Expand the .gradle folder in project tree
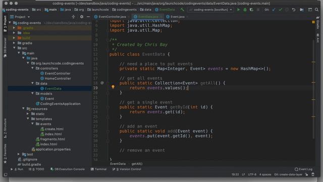Screen dimensions: 323x182 [14, 28]
